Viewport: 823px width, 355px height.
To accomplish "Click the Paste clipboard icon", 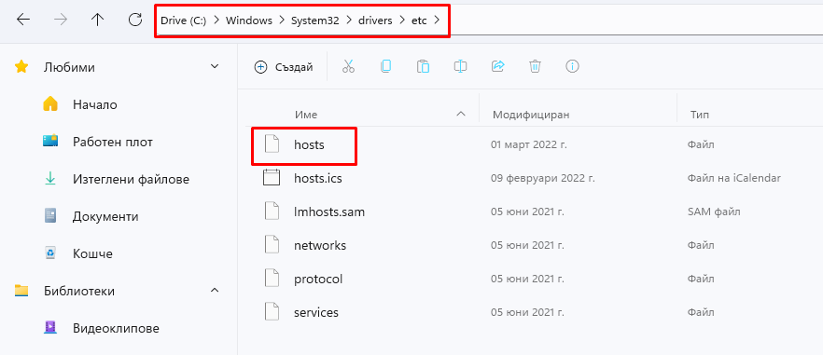I will pyautogui.click(x=423, y=66).
